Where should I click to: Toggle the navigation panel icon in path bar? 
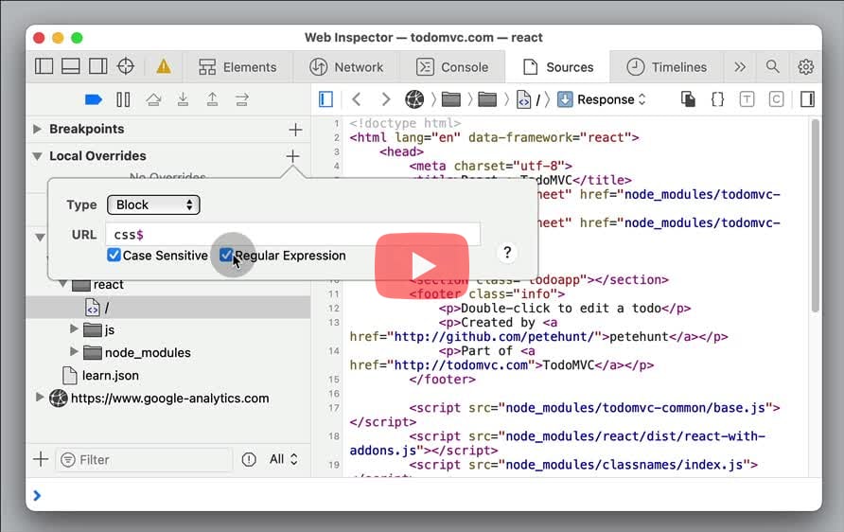coord(325,99)
